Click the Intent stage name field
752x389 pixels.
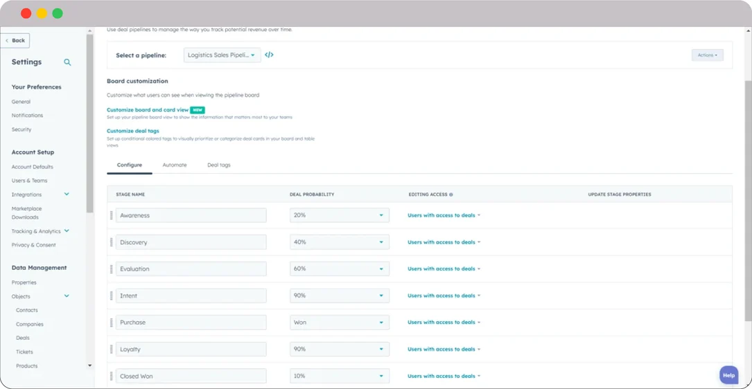191,296
